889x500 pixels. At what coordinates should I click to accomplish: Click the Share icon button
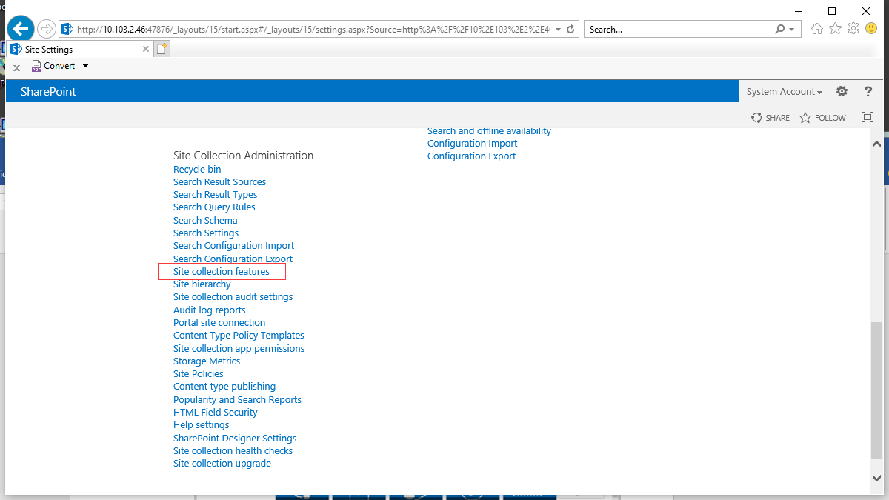[770, 118]
